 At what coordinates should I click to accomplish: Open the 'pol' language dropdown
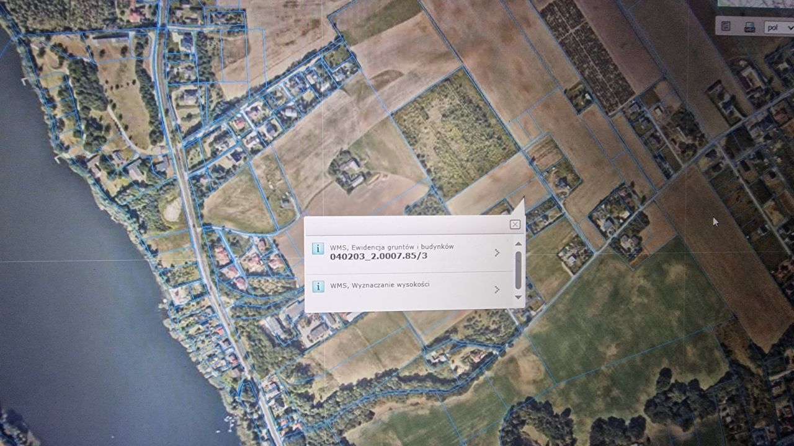[x=778, y=27]
